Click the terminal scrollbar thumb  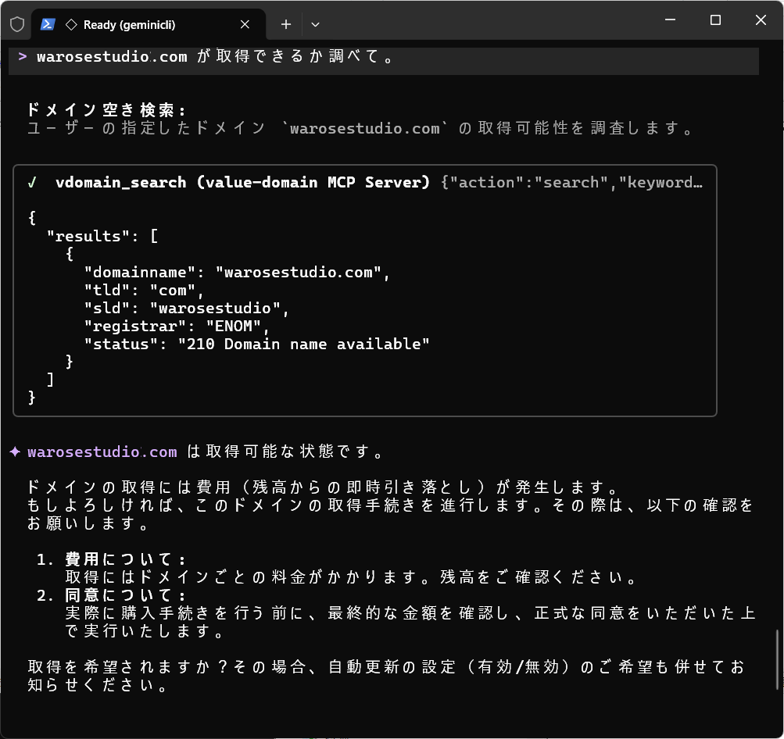coord(777,659)
